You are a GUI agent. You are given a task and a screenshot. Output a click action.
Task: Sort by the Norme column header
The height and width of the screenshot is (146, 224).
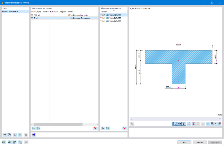coord(46,12)
